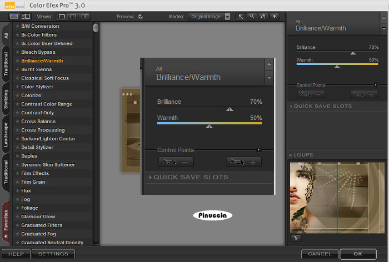
Task: Select the Dynamic Skin Softener filter
Action: coord(48,165)
